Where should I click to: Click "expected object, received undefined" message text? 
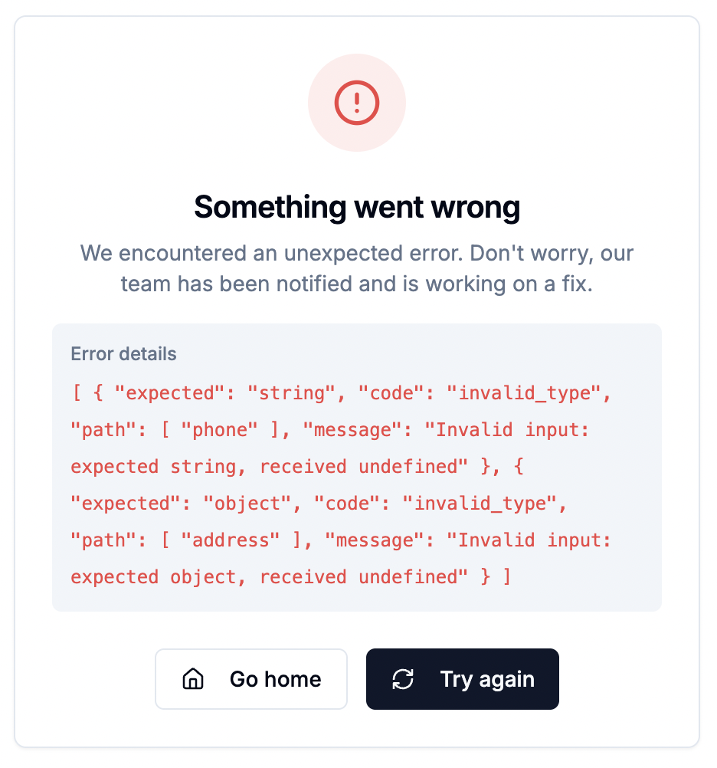coord(269,577)
